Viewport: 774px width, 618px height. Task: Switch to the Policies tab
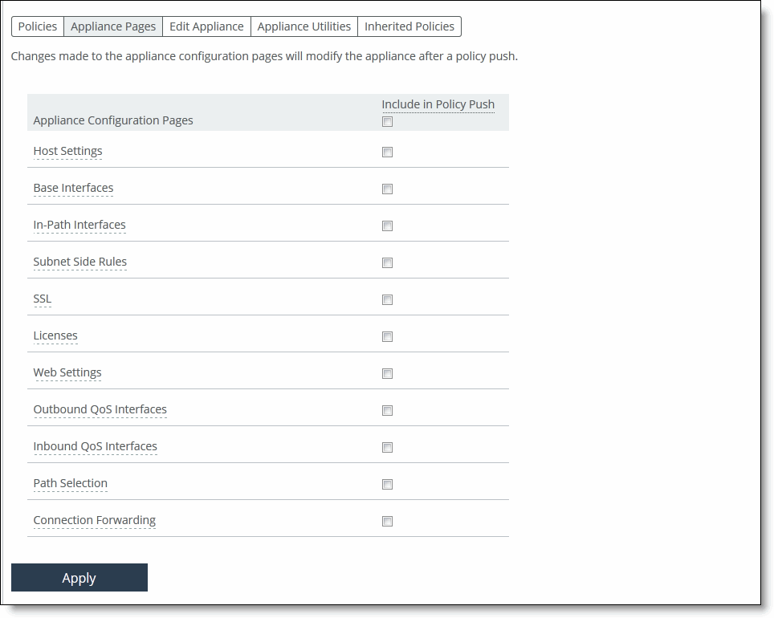[37, 26]
